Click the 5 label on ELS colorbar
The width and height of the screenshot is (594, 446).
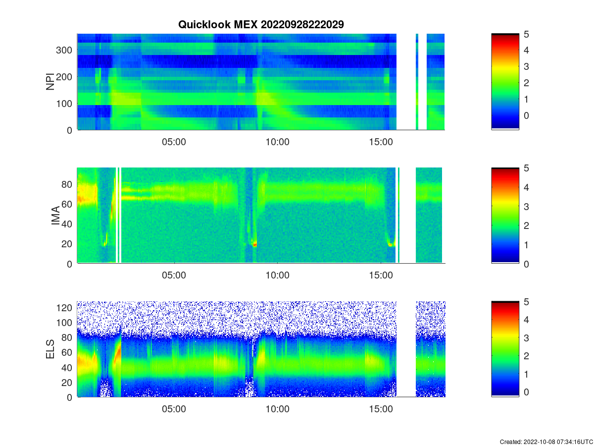click(x=527, y=301)
